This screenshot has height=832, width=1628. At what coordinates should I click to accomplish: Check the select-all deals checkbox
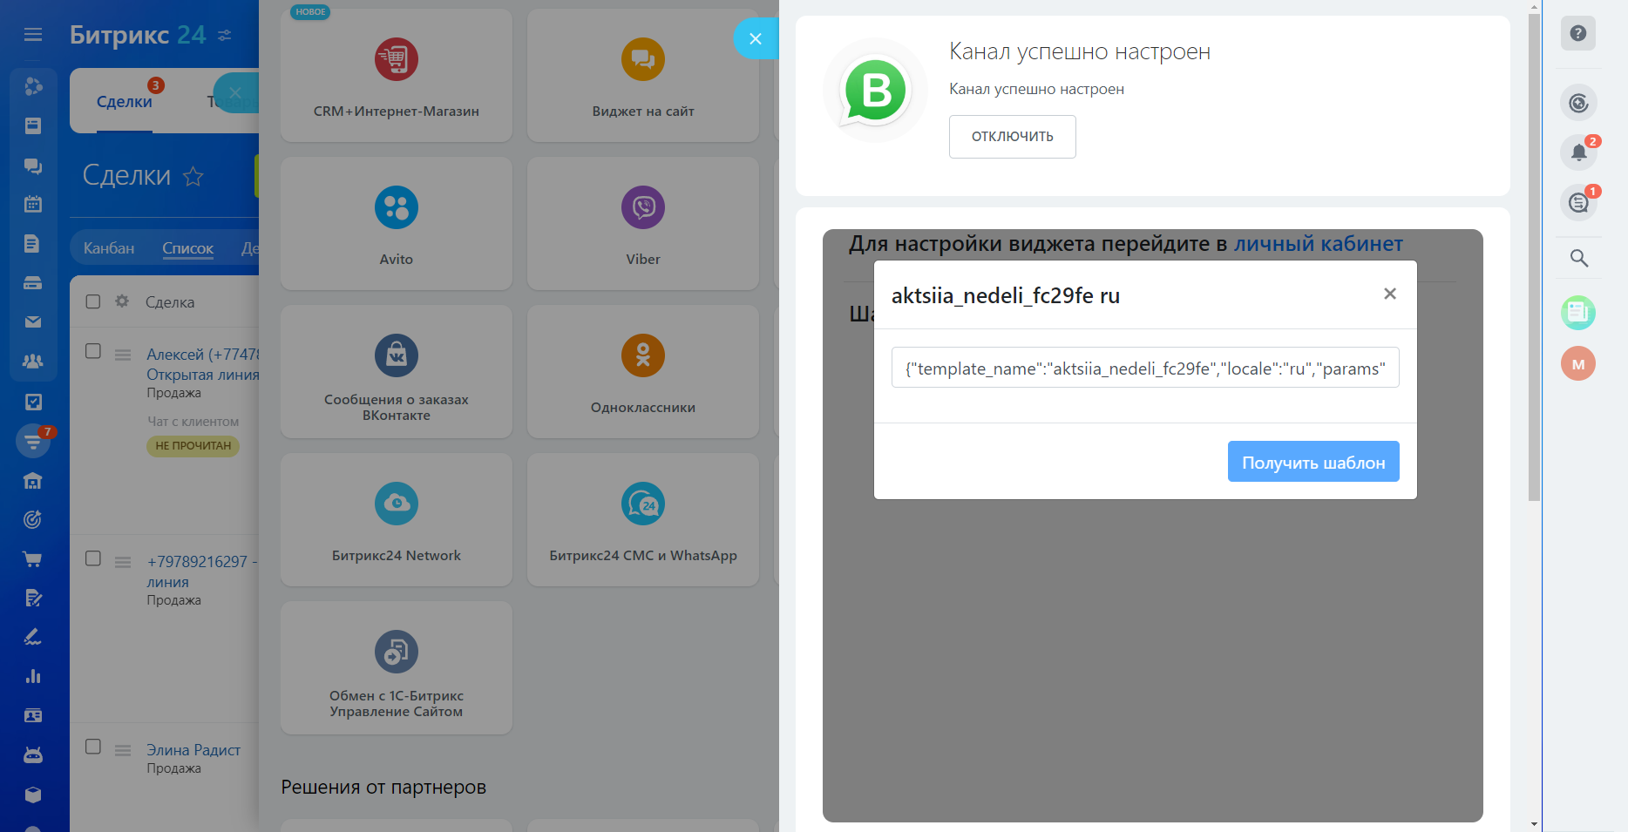coord(93,301)
